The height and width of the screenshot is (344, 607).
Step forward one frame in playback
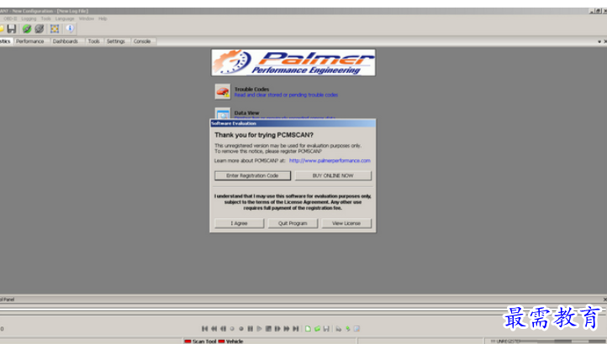tap(277, 329)
